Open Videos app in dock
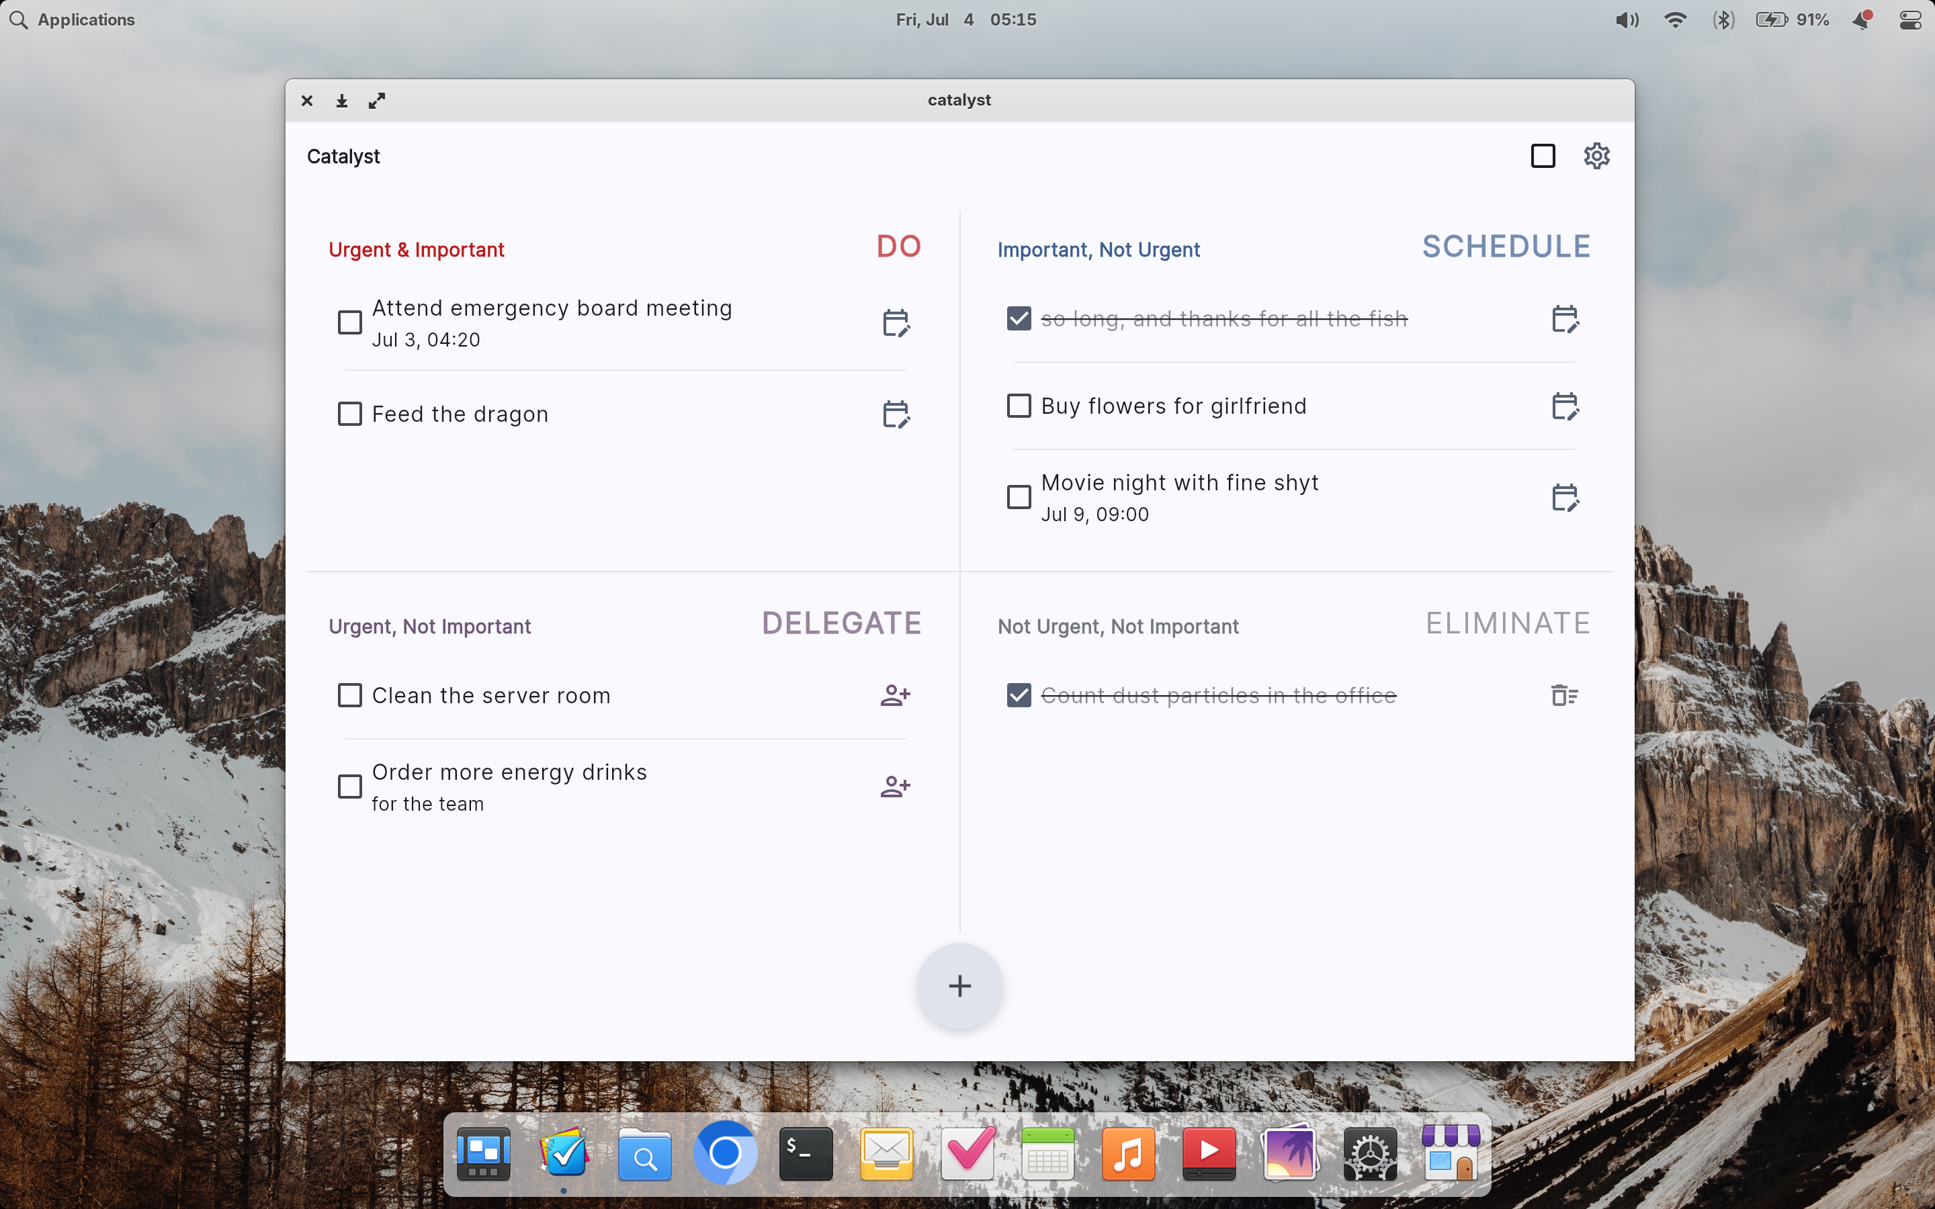This screenshot has width=1935, height=1209. coord(1209,1154)
